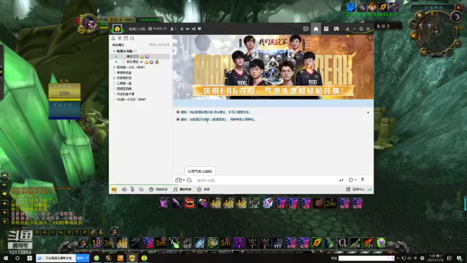This screenshot has height=263, width=467.
Task: Click the bulletin board icon above channel tree
Action: (x=126, y=39)
